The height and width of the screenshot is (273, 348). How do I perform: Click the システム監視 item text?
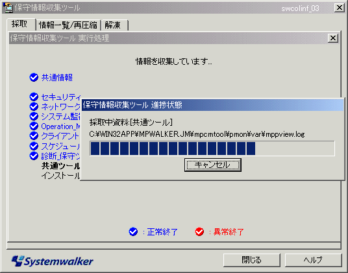click(61, 116)
